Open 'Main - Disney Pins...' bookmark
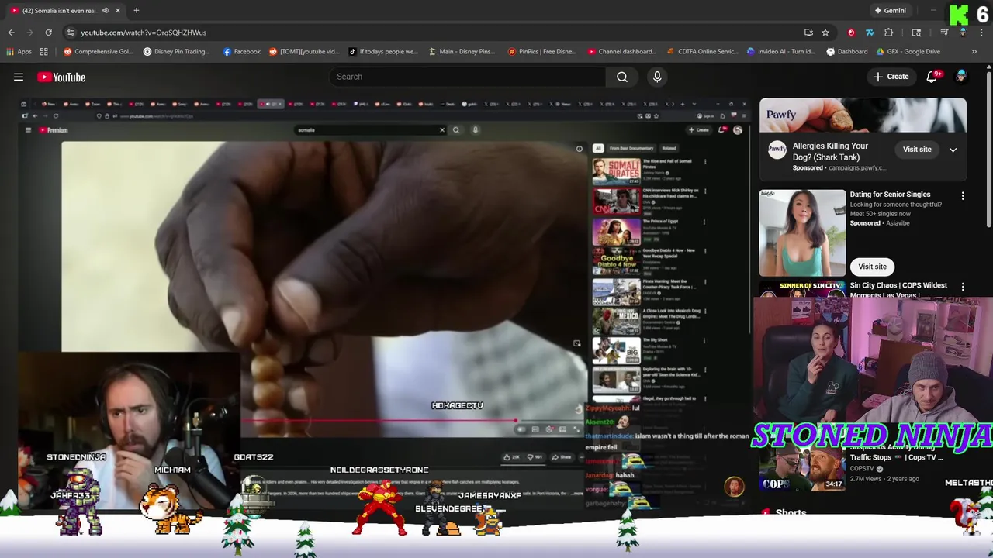 coord(461,52)
